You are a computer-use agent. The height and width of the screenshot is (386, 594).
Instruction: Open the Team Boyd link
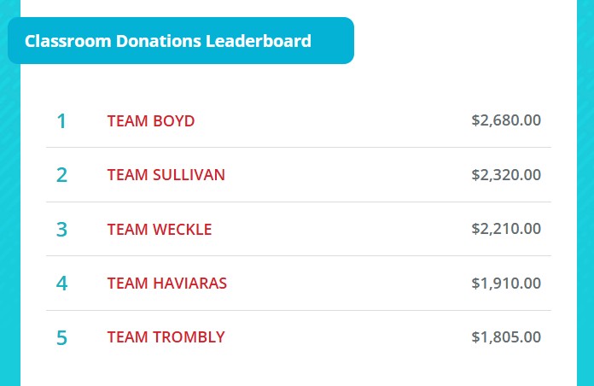click(x=151, y=121)
